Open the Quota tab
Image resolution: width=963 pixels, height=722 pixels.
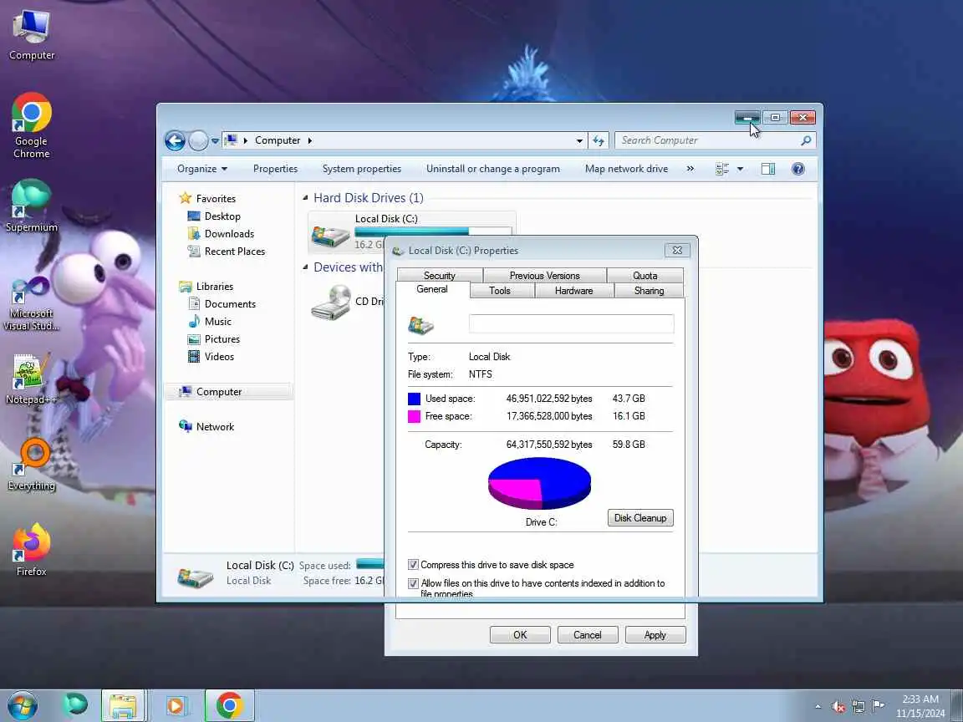(x=645, y=276)
